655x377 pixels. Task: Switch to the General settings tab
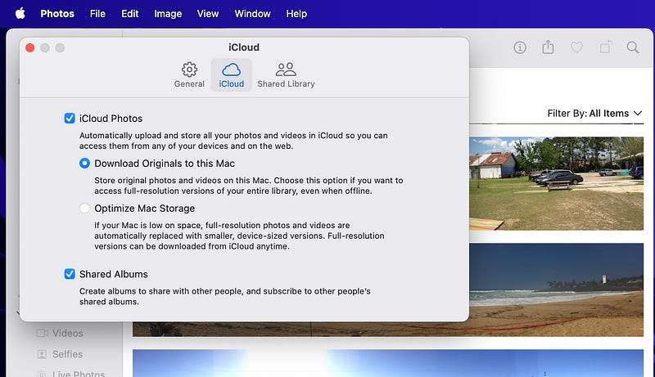[189, 75]
